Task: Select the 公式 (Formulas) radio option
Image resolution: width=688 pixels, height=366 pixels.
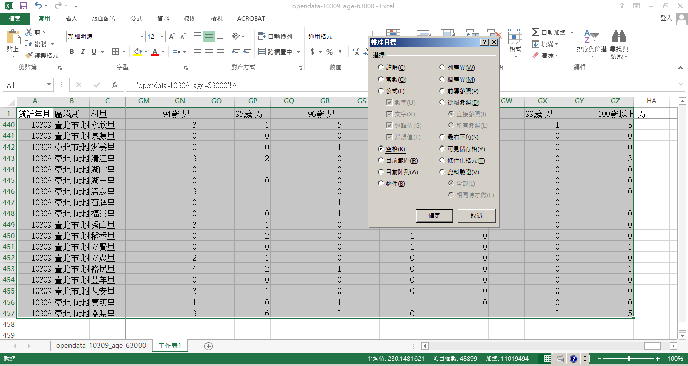Action: pyautogui.click(x=381, y=91)
